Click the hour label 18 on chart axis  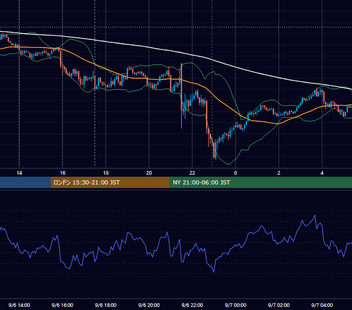tap(106, 173)
